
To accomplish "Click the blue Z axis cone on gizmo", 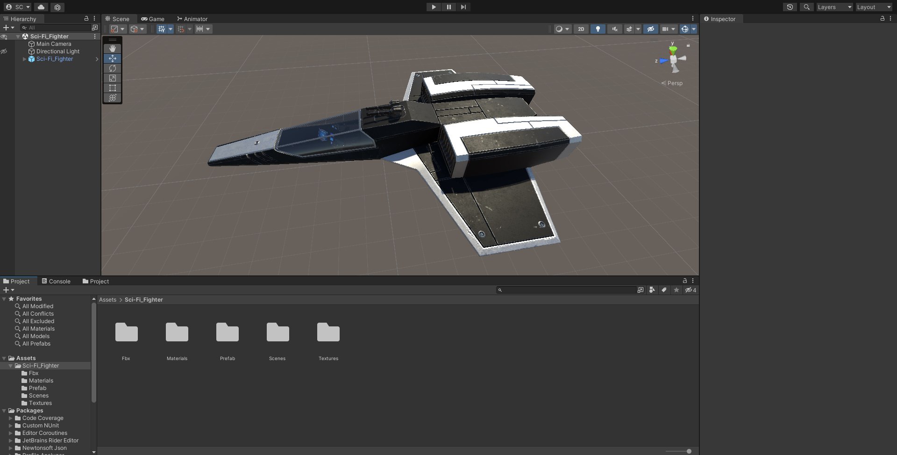I will click(x=663, y=61).
